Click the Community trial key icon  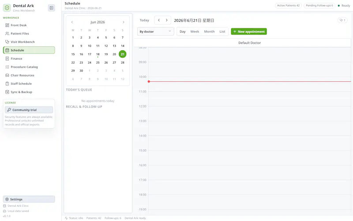click(9, 110)
